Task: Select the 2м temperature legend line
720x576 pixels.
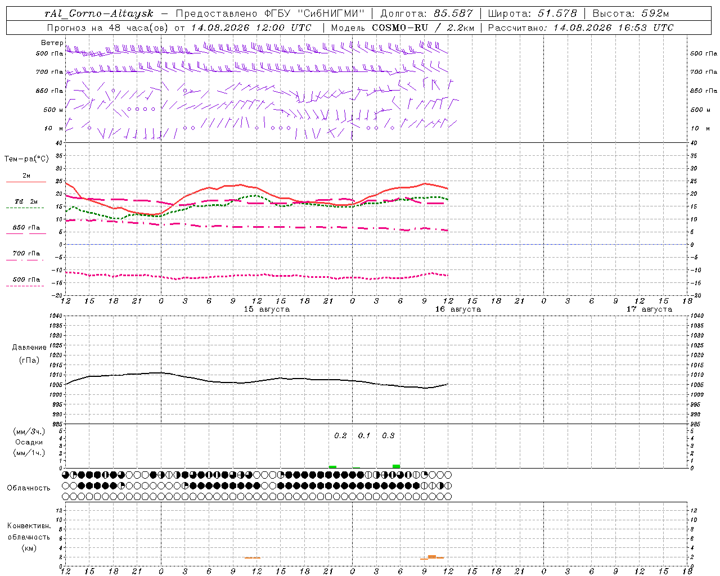Action: (x=26, y=178)
